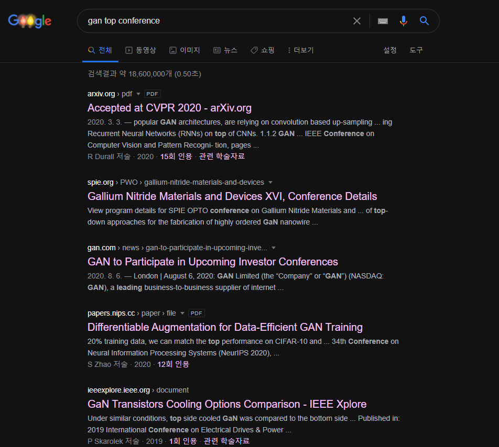This screenshot has width=499, height=447.
Task: Select the 전체 (All) tab
Action: click(100, 50)
